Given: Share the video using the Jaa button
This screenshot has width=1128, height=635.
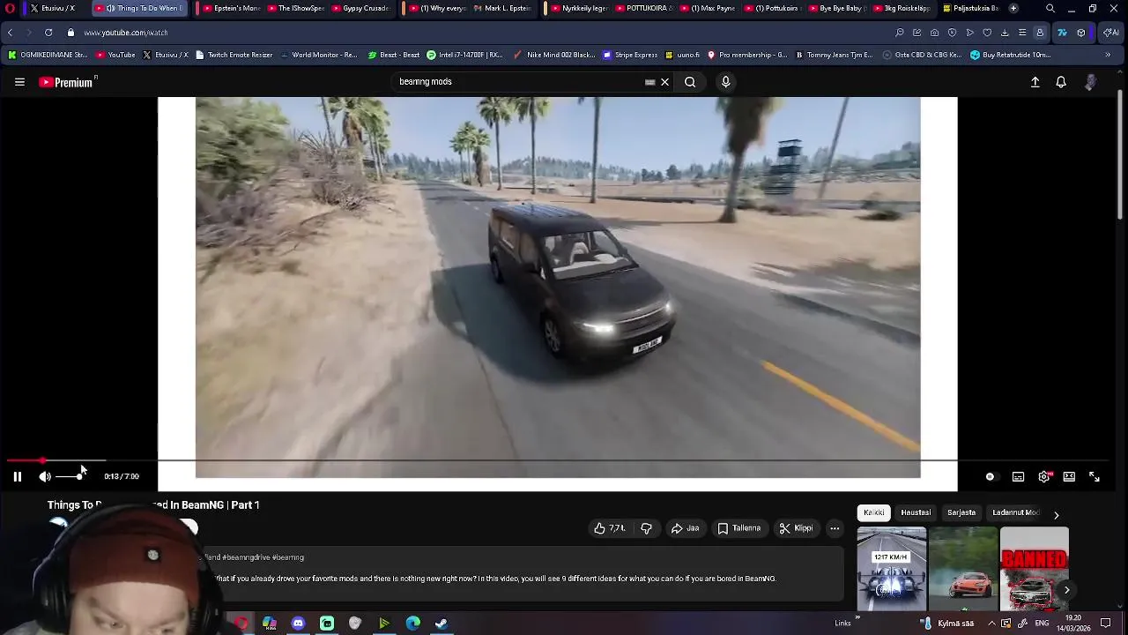Looking at the screenshot, I should point(685,528).
